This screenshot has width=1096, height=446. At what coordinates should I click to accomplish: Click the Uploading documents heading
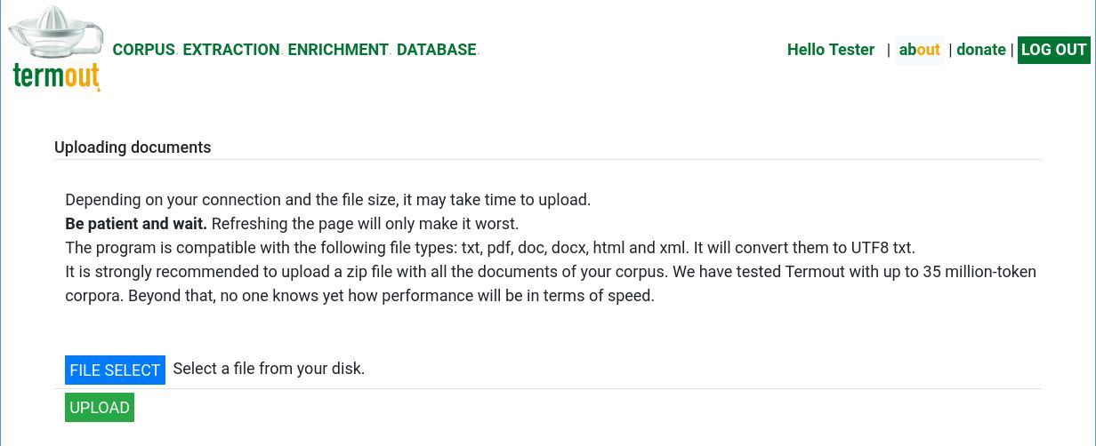pyautogui.click(x=133, y=147)
